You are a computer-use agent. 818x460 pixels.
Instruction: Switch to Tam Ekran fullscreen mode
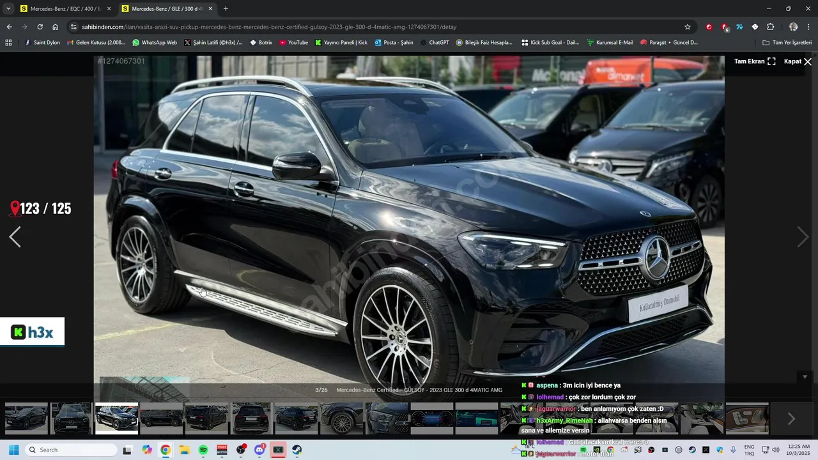pos(755,61)
